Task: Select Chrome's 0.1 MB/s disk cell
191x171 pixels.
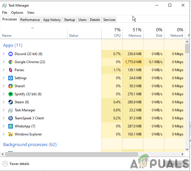Action: [x=154, y=62]
